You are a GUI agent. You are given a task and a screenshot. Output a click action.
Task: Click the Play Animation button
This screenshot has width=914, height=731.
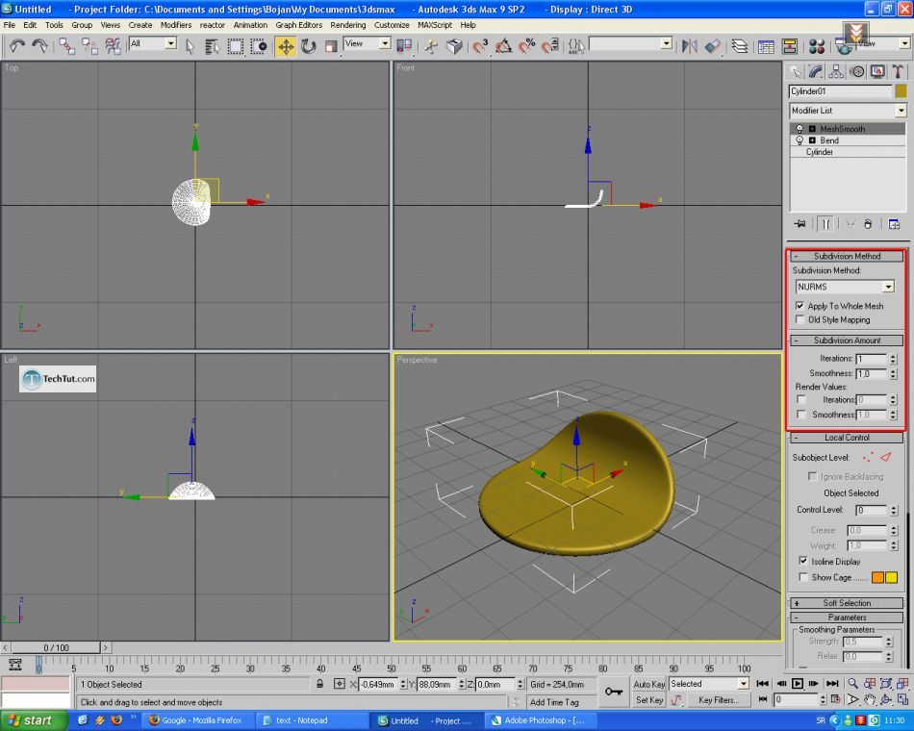pos(798,684)
